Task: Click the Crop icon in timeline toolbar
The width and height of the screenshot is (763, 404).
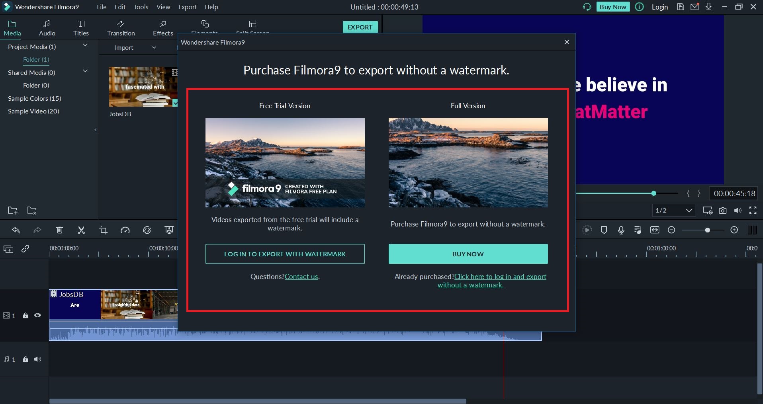Action: tap(103, 230)
